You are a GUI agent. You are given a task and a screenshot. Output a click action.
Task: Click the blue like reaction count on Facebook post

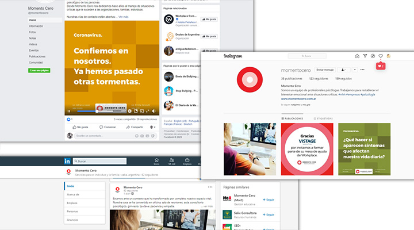point(70,120)
